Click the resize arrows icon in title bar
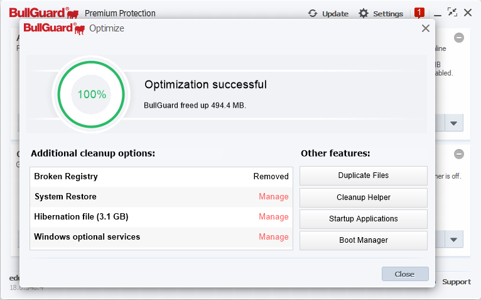Image resolution: width=481 pixels, height=300 pixels. (x=453, y=13)
